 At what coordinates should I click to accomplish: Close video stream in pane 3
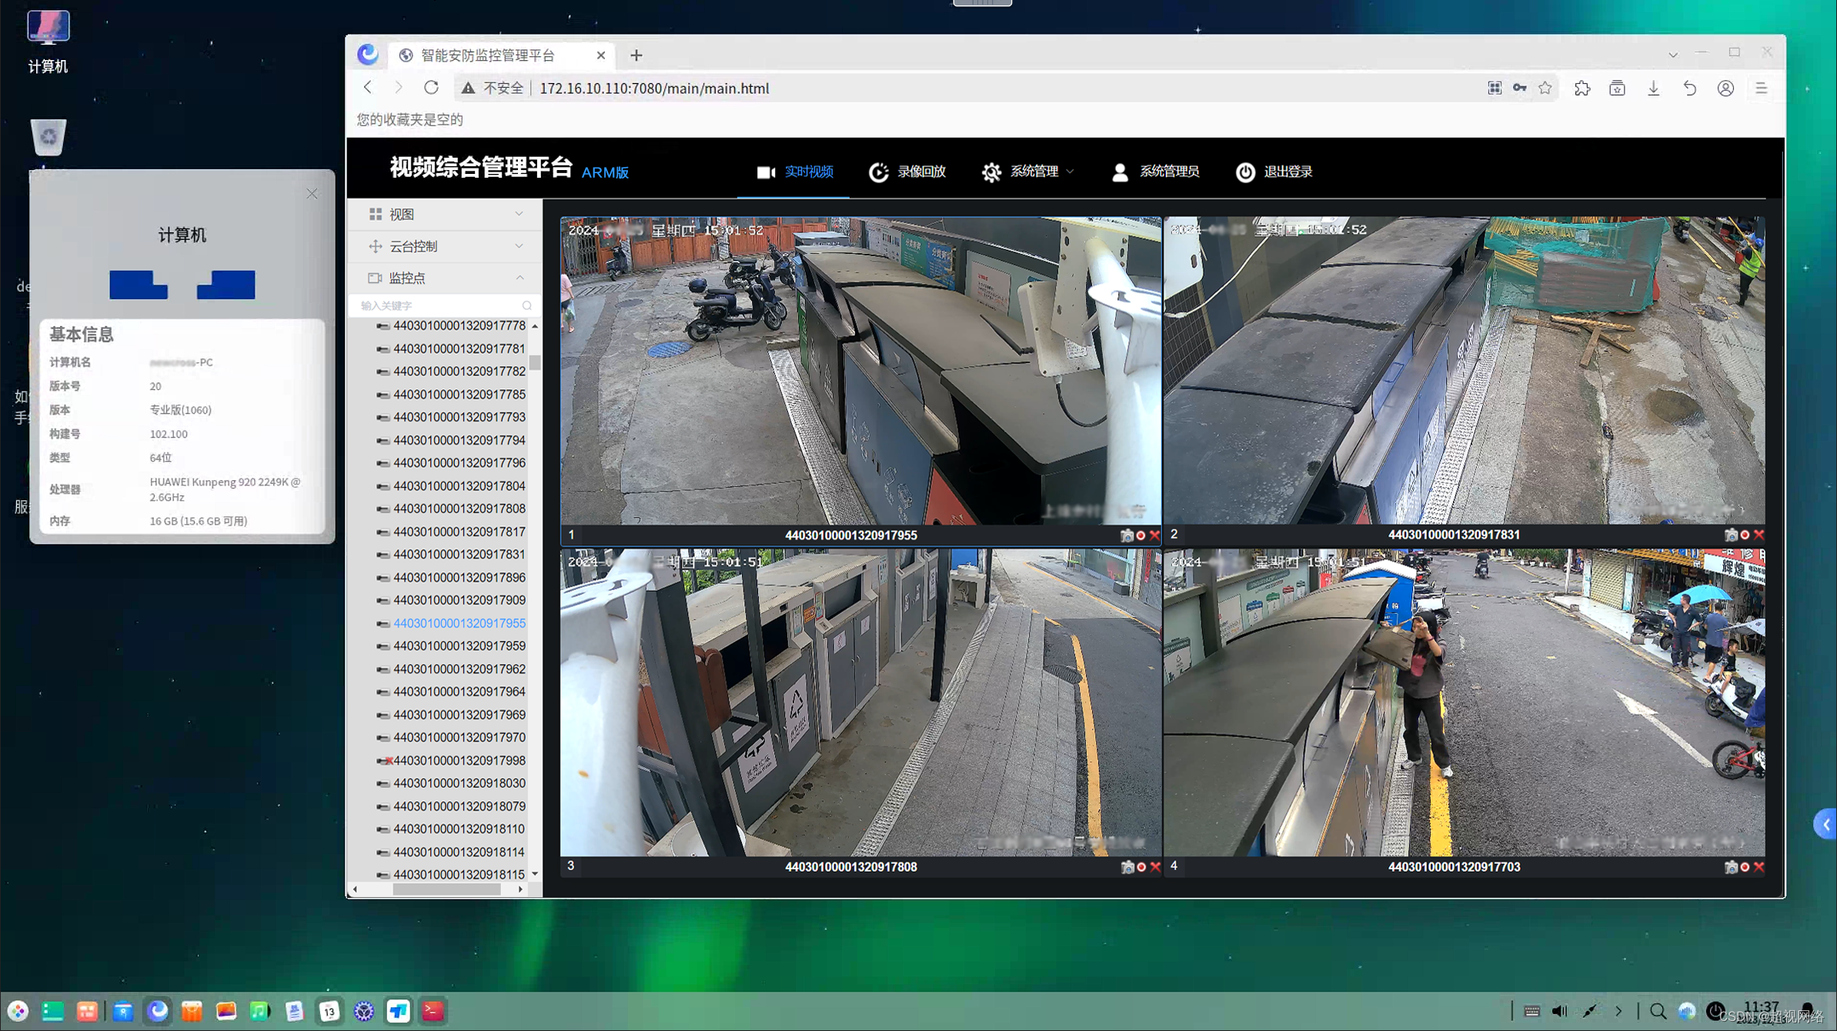click(x=1155, y=867)
